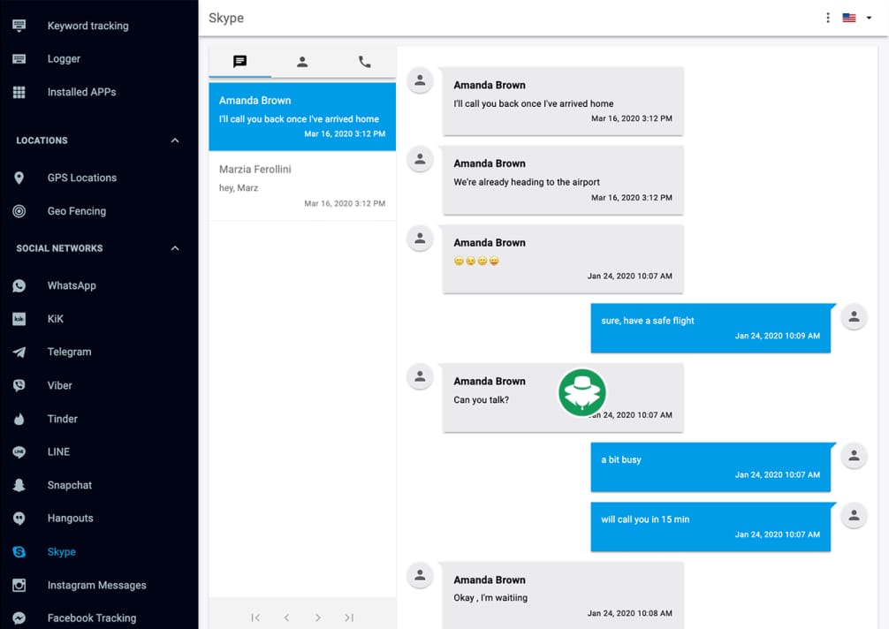Open WhatsApp tracking
This screenshot has height=629, width=889.
(x=72, y=285)
